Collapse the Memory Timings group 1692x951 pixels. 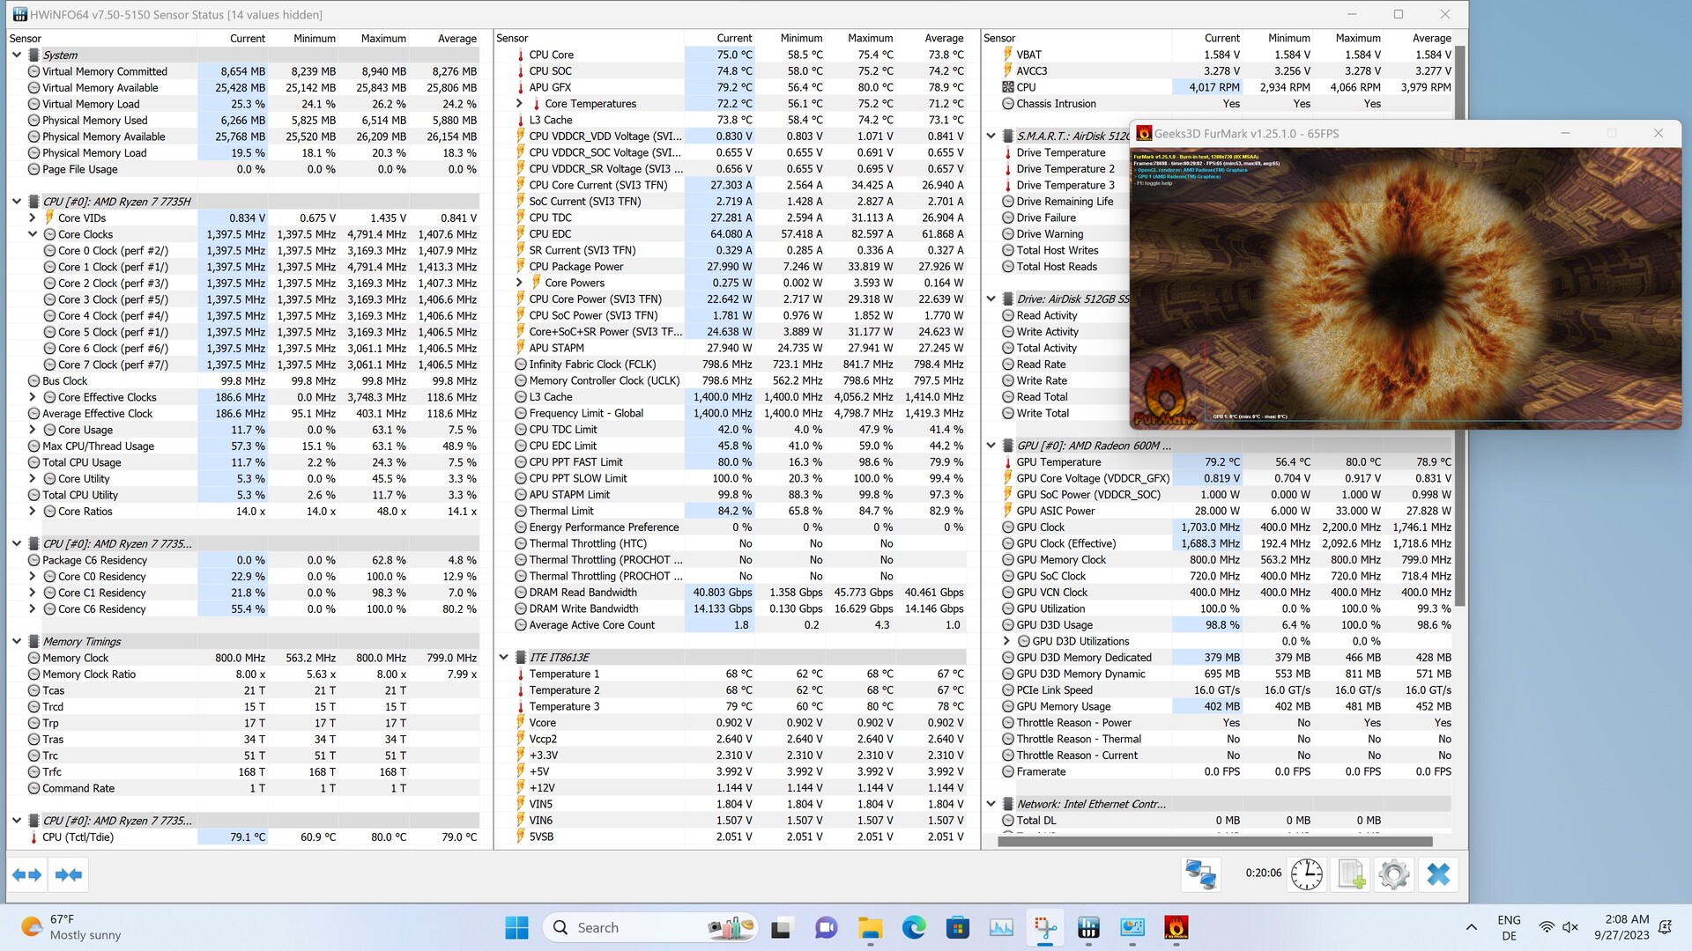17,641
